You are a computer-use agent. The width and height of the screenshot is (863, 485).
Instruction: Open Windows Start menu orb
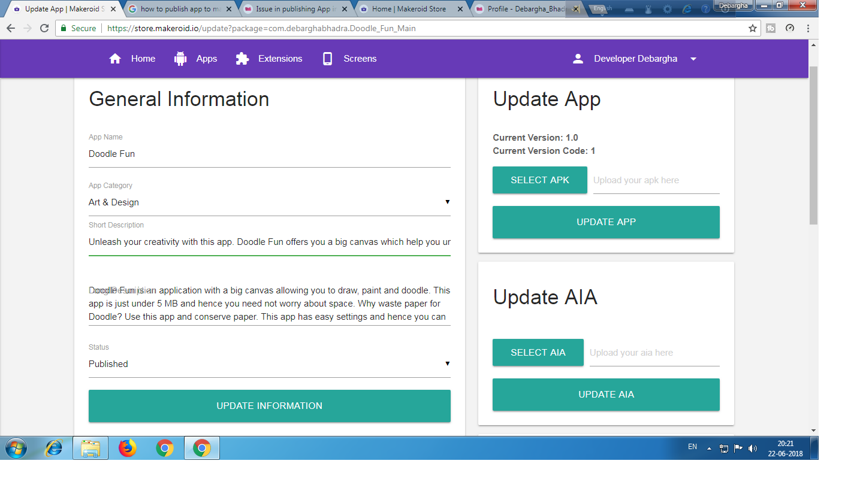point(16,448)
